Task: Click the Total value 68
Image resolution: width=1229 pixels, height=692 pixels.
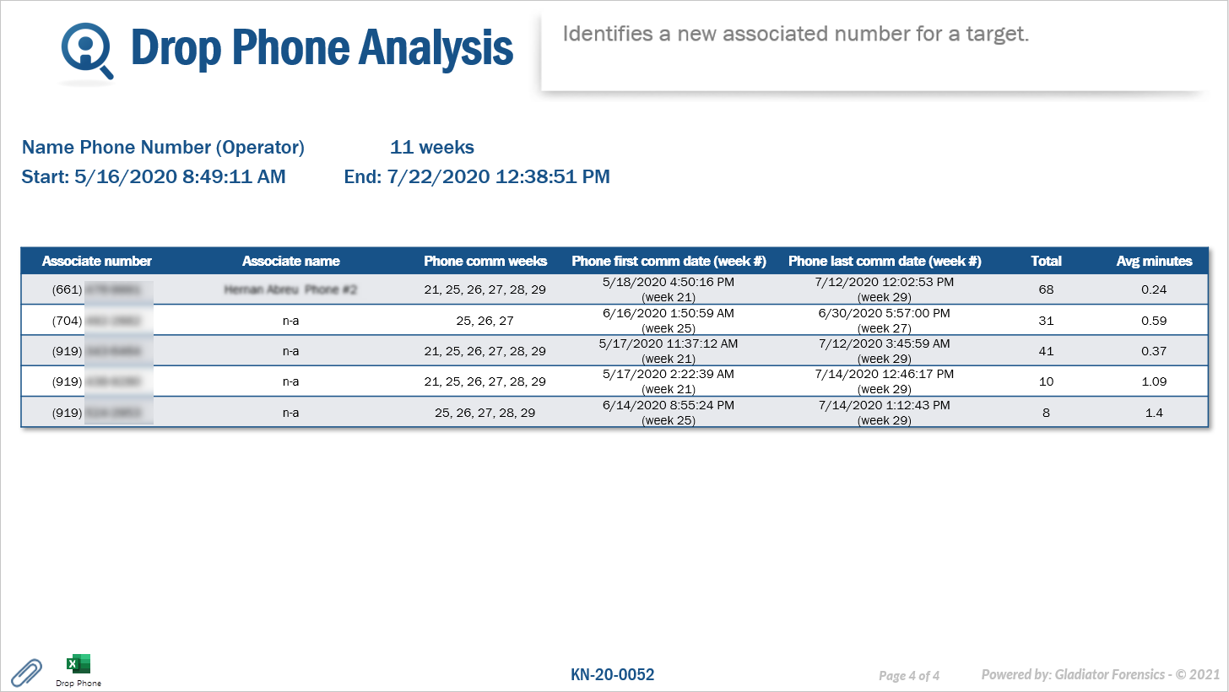Action: coord(1046,289)
